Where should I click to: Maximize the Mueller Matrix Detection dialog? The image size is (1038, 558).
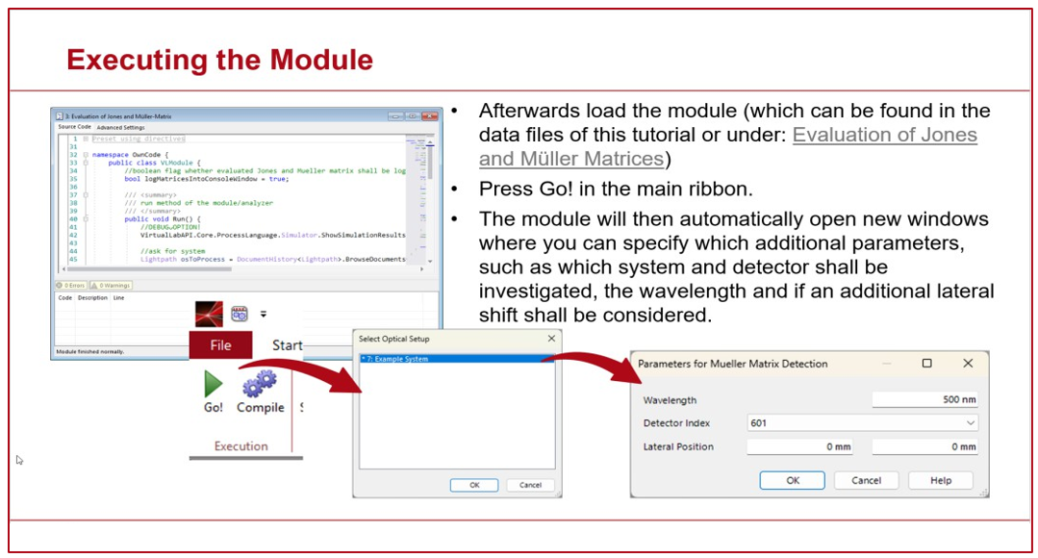926,364
